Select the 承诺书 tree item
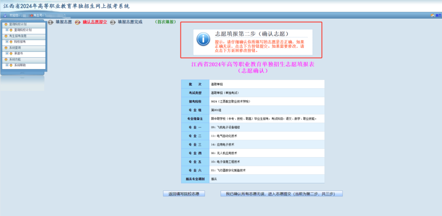This screenshot has width=442, height=216. (18, 53)
